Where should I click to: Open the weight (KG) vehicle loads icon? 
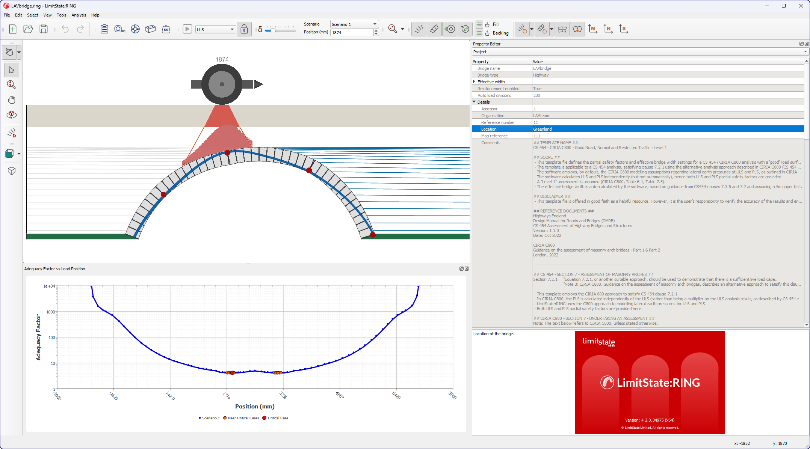pos(166,29)
